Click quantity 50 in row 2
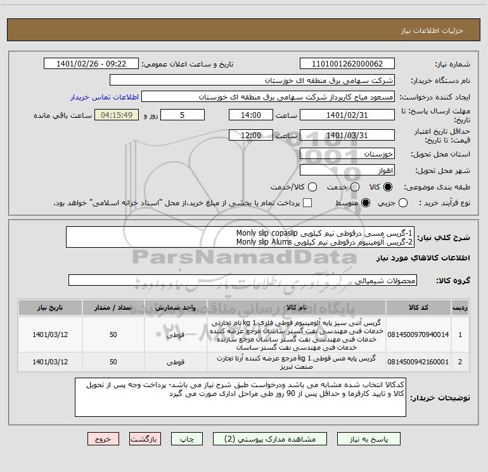 click(x=113, y=362)
